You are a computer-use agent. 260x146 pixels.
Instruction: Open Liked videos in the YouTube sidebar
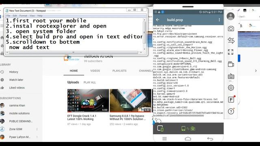(x=17, y=88)
